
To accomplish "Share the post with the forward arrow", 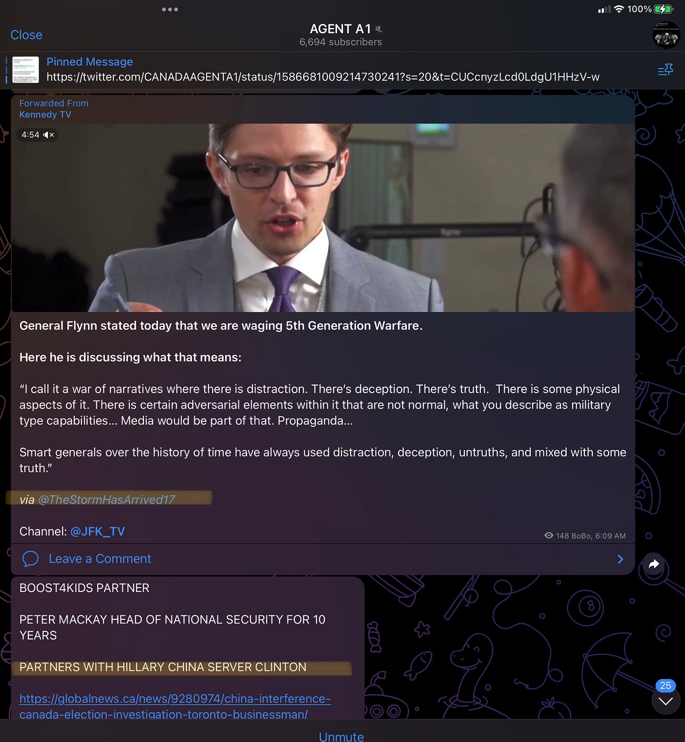I will coord(654,564).
